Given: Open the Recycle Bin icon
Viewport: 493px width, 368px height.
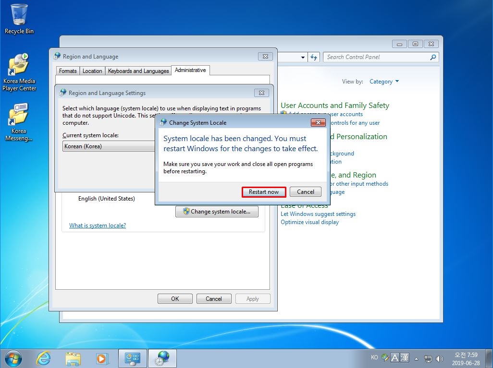Looking at the screenshot, I should (x=19, y=19).
